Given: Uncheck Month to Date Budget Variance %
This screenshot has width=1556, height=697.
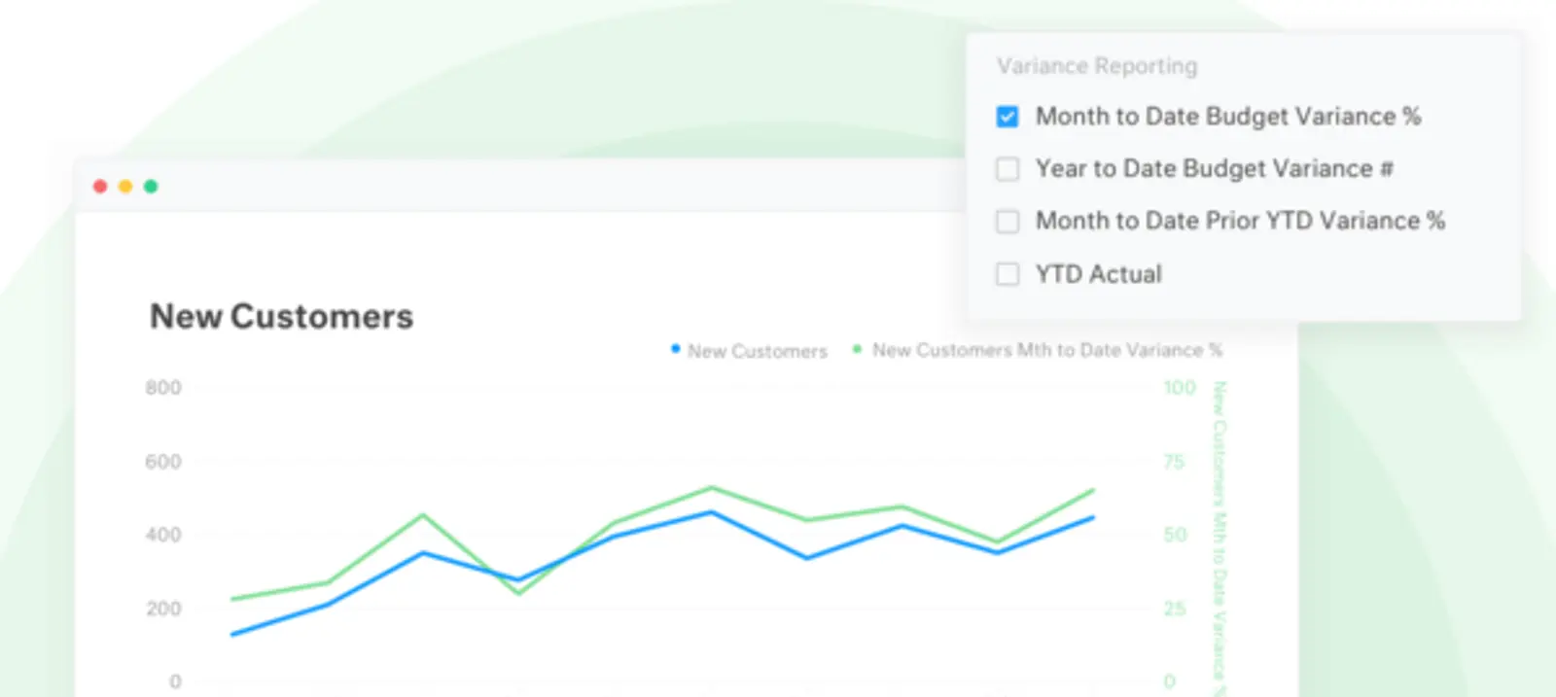Looking at the screenshot, I should (x=1008, y=116).
